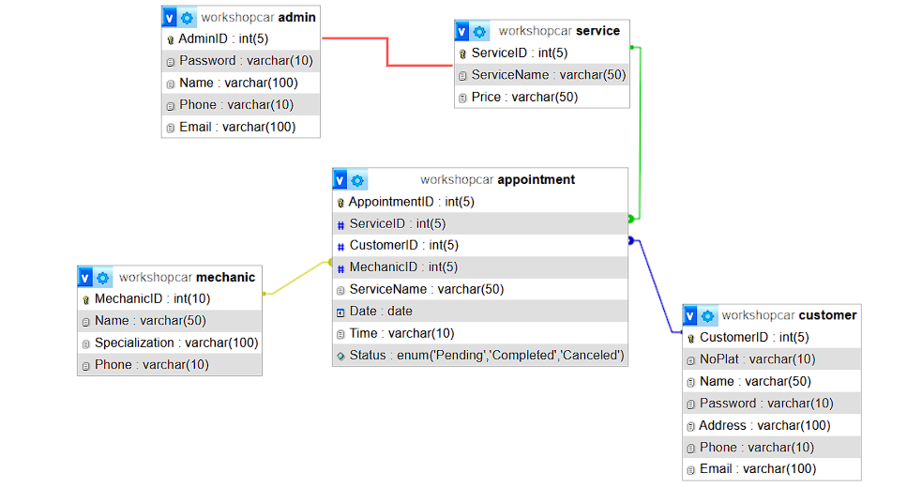Click the primary key icon beside CustomerID in customer table
The height and width of the screenshot is (503, 922).
[691, 338]
